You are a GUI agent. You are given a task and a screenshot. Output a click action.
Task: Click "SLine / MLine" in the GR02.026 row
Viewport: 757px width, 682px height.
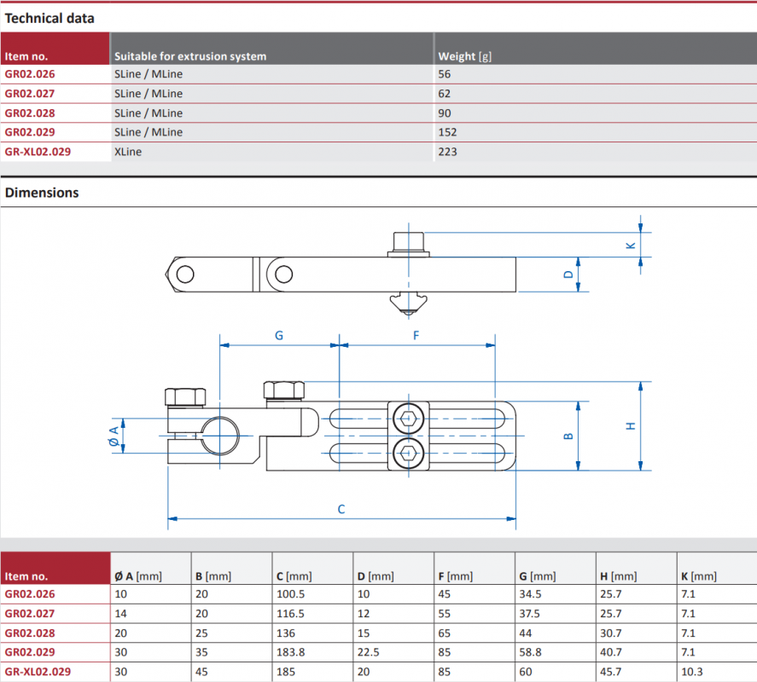coord(148,74)
